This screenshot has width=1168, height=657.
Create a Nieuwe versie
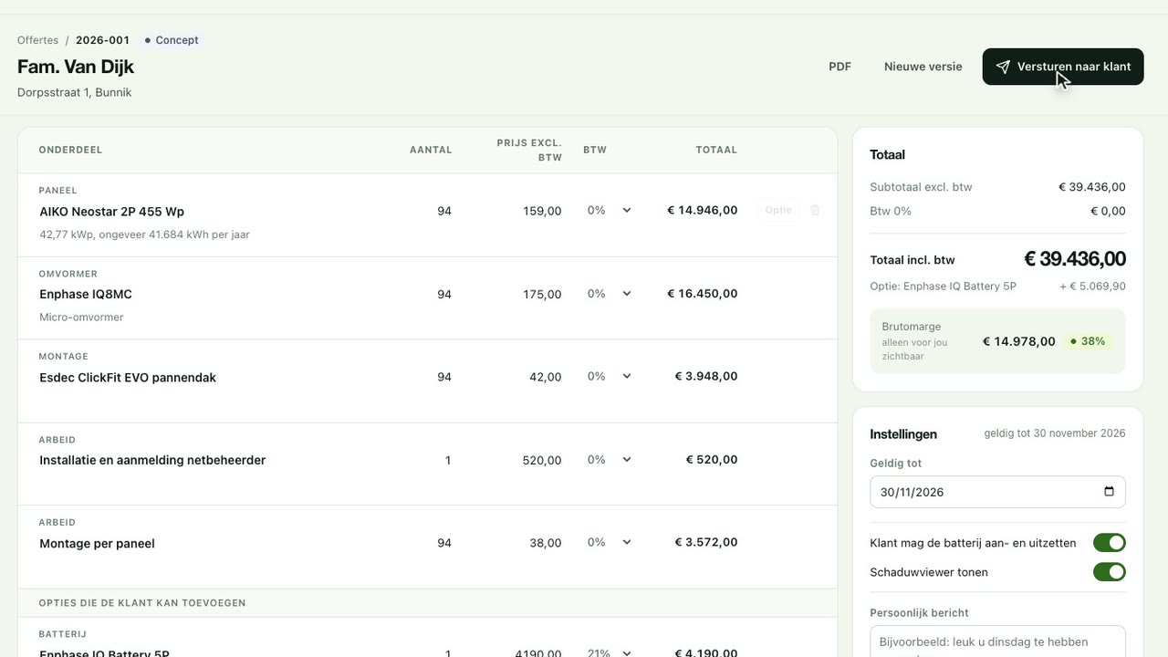click(923, 67)
